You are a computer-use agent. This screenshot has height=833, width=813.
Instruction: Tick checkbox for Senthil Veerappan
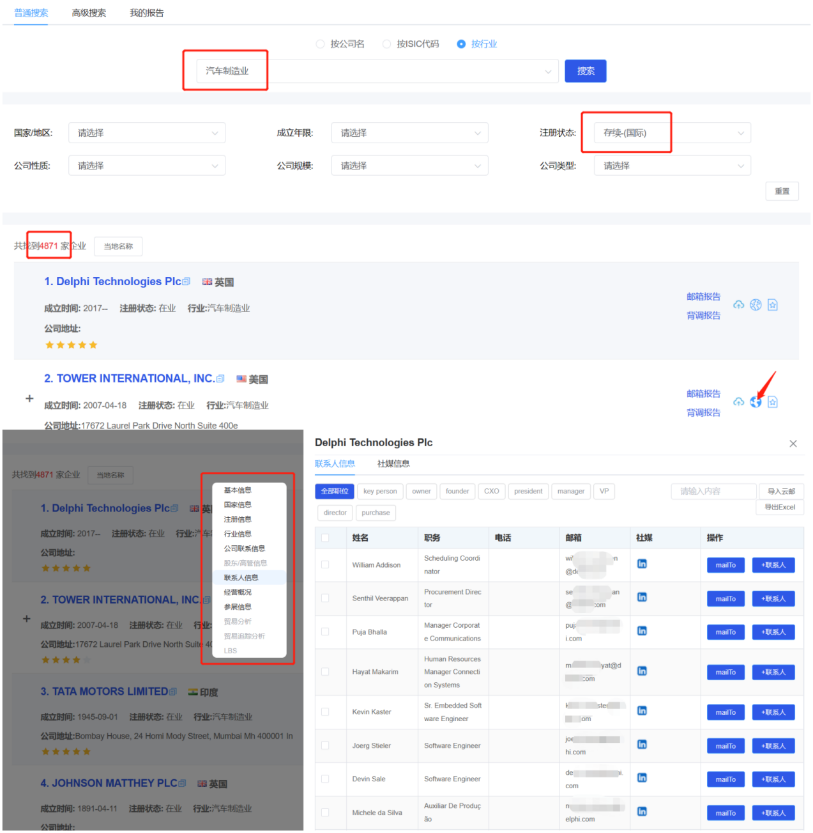[325, 598]
